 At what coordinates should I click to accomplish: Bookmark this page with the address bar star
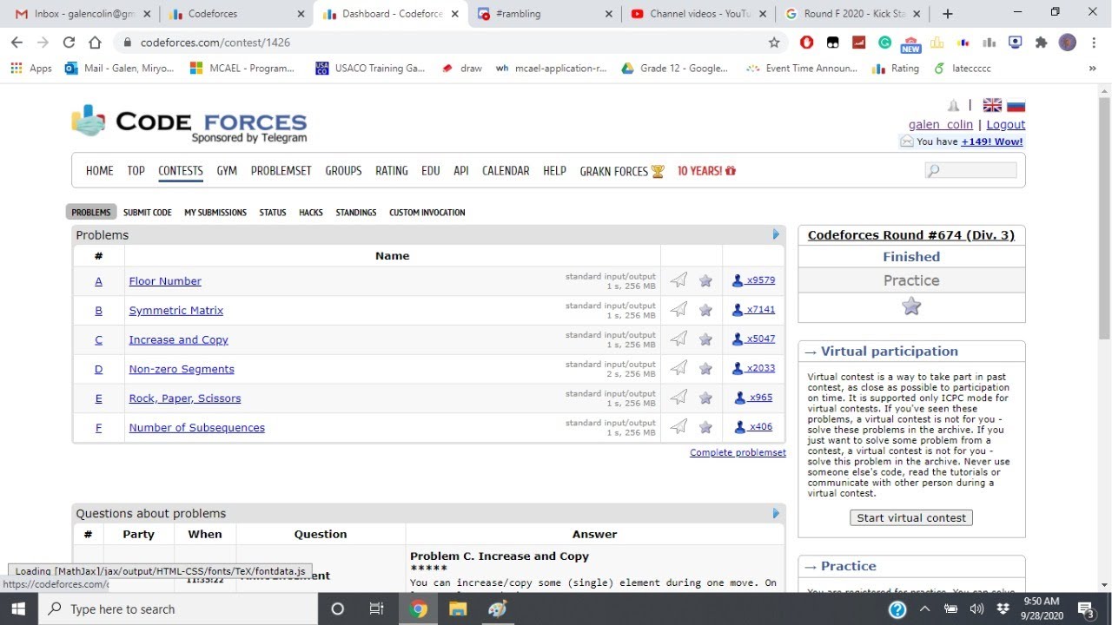click(x=774, y=42)
